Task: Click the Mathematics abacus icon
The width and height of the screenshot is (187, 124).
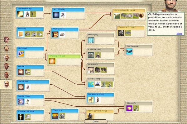Action: (x=55, y=34)
